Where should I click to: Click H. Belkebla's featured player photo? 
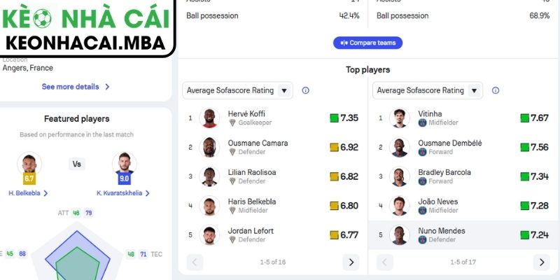point(29,164)
